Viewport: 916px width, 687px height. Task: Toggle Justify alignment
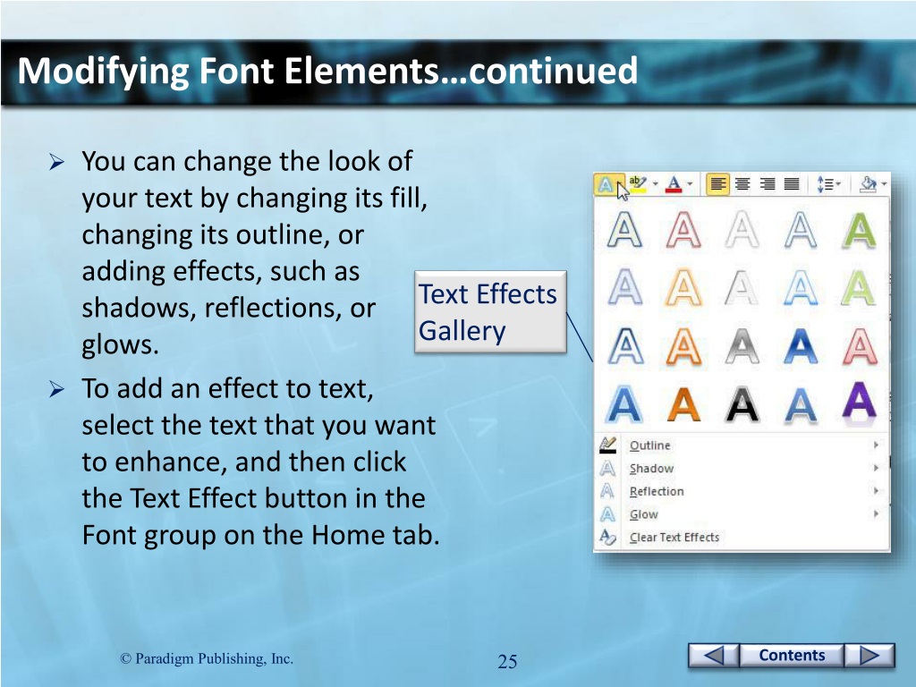(792, 184)
